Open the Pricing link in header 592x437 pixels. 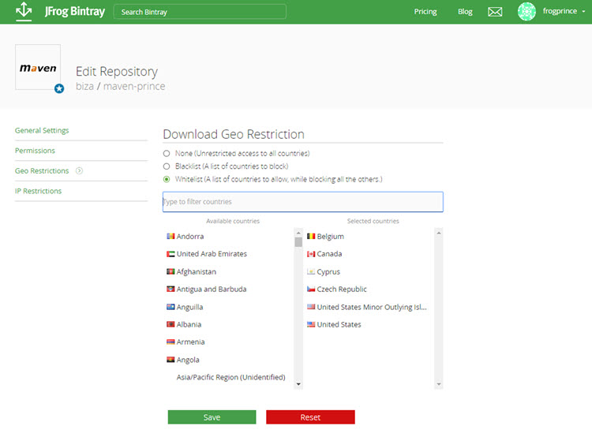click(425, 12)
